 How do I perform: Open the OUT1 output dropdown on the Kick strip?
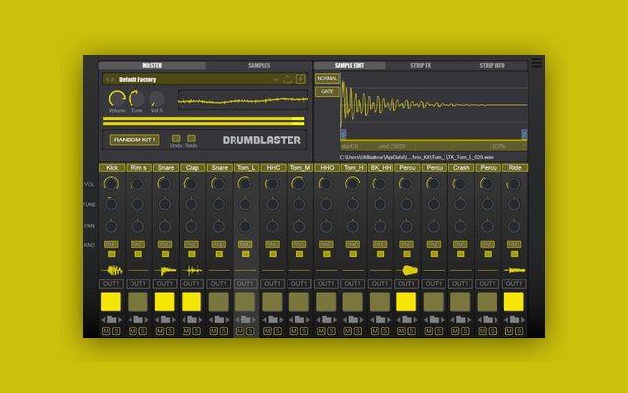click(111, 284)
